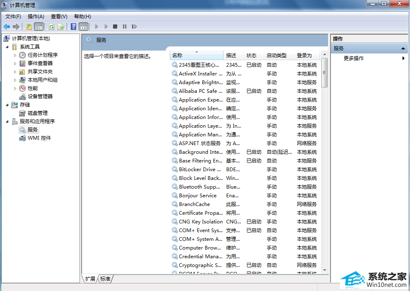Sort by the 状态 column header
The width and height of the screenshot is (410, 291).
coord(253,55)
